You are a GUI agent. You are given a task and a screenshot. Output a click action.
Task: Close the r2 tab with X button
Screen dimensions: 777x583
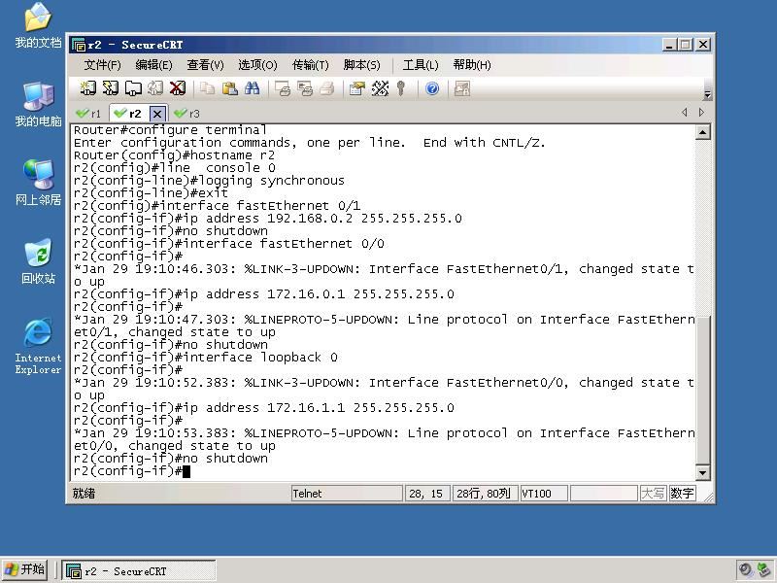click(157, 114)
